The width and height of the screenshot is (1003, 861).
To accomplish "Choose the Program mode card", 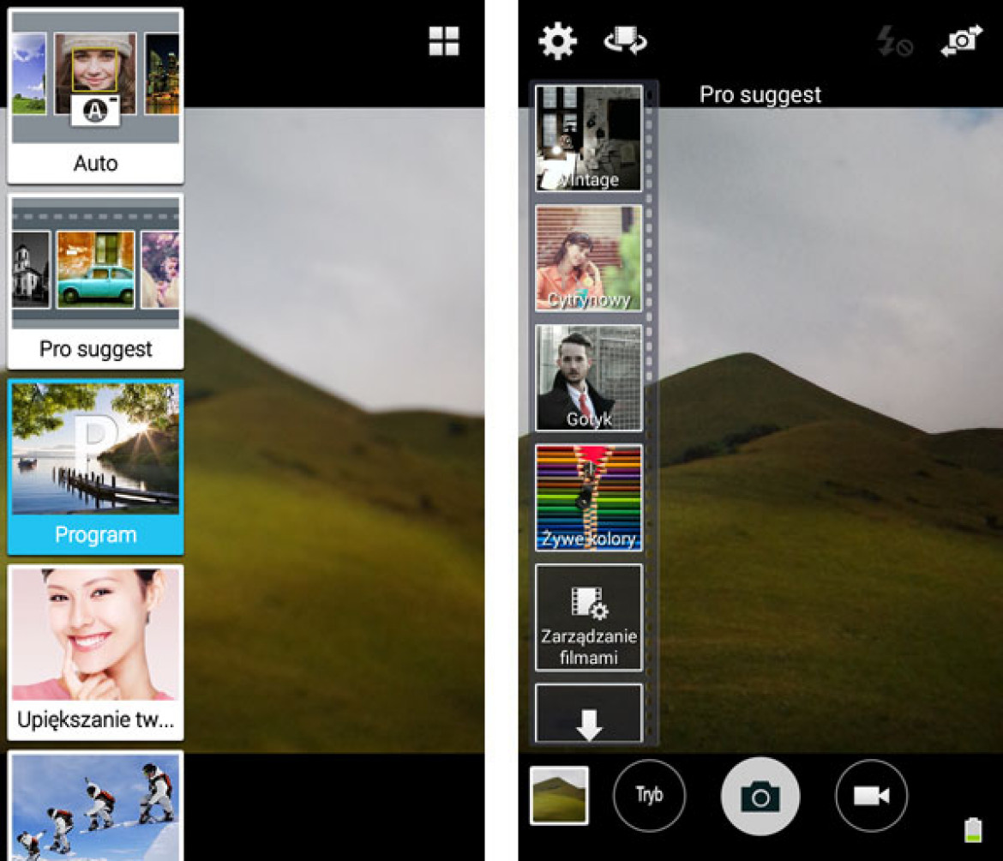I will point(95,467).
